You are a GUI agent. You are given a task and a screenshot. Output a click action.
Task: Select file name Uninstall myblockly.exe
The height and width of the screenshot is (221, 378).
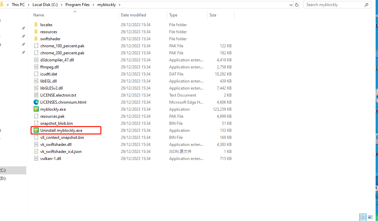coord(61,130)
